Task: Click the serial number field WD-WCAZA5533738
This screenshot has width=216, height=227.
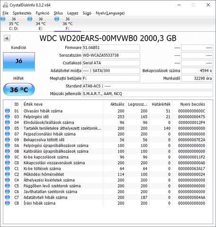Action: [x=111, y=55]
